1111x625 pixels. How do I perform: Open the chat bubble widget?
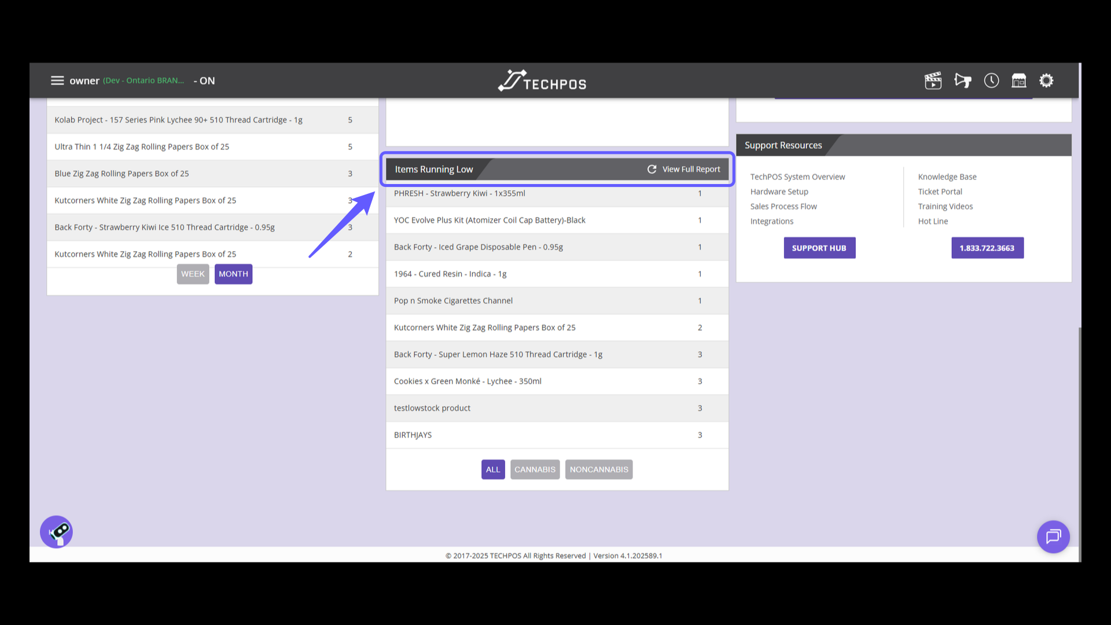1053,536
